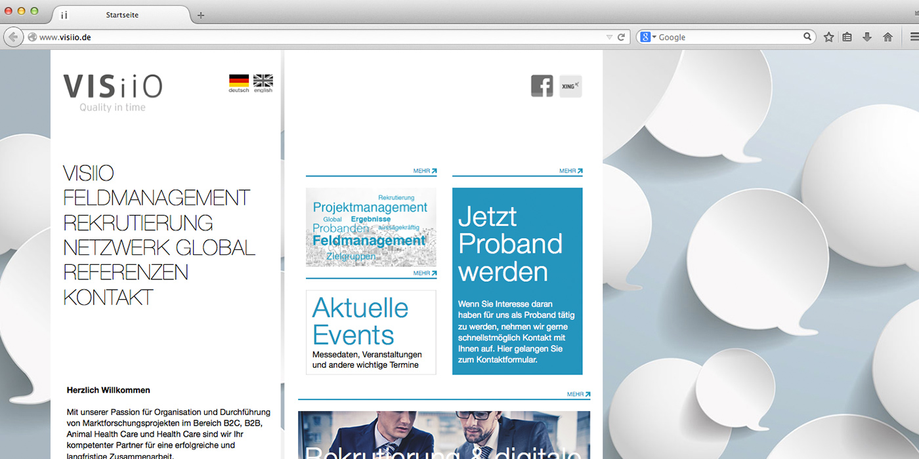Open the REFERENZEN navigation item

tap(125, 272)
